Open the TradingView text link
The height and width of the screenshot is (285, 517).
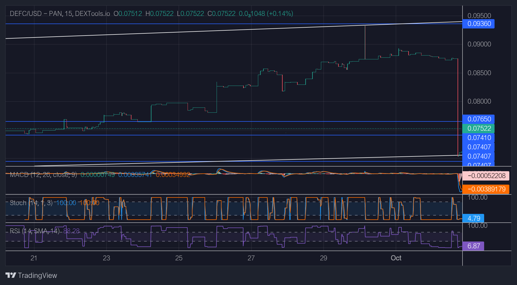pyautogui.click(x=38, y=275)
